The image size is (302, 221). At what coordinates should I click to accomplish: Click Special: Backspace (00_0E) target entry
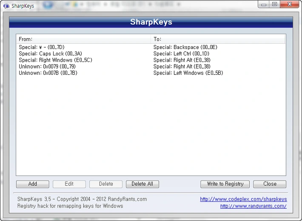[185, 47]
